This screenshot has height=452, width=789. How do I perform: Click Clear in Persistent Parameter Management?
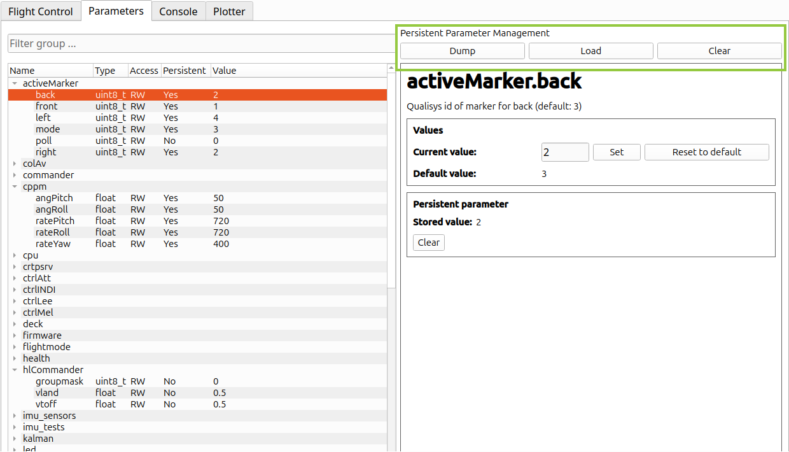pyautogui.click(x=720, y=51)
